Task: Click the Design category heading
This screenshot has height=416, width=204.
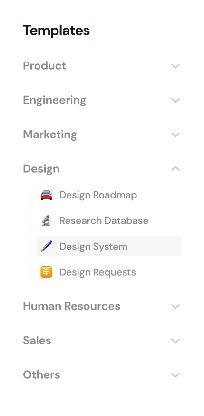Action: [x=41, y=169]
